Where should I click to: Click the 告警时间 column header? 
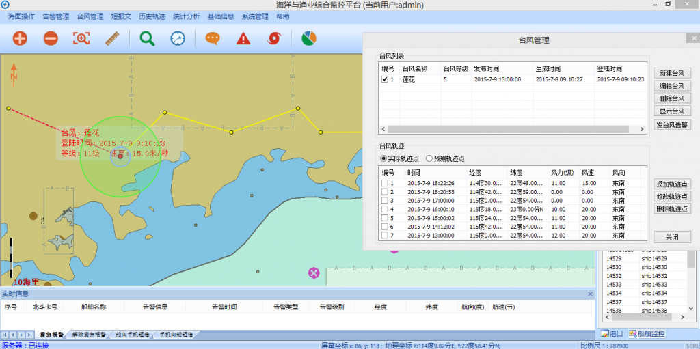224,307
